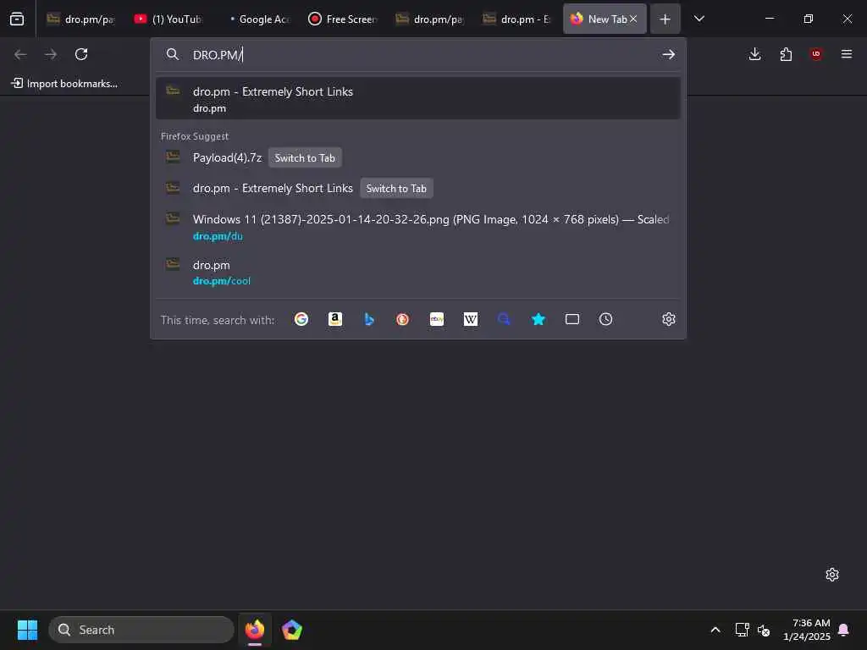Go forward with the forward arrow
This screenshot has width=867, height=650.
(51, 54)
